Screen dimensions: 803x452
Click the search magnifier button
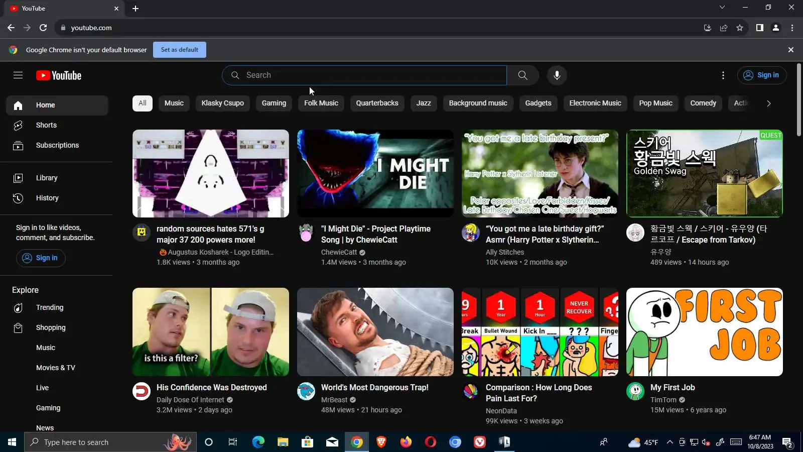coord(522,75)
